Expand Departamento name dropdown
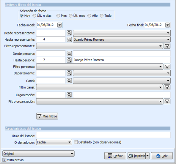The width and height of the screenshot is (176, 164). (x=168, y=73)
